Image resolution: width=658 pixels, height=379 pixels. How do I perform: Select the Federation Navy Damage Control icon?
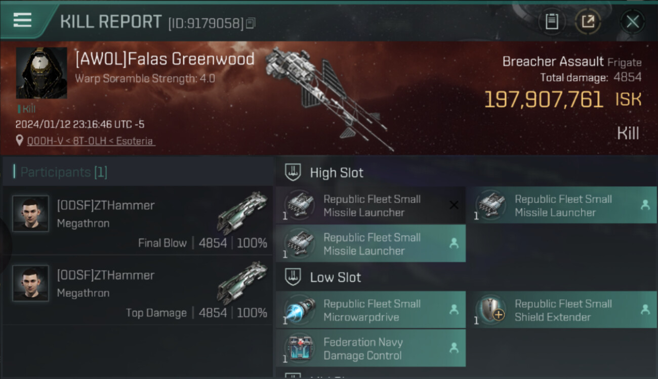pos(300,348)
